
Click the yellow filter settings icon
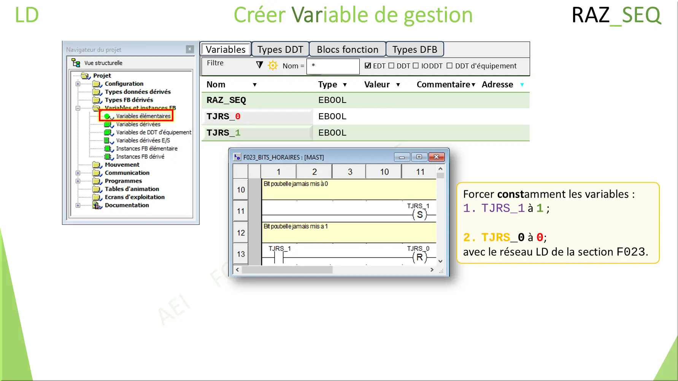(273, 65)
